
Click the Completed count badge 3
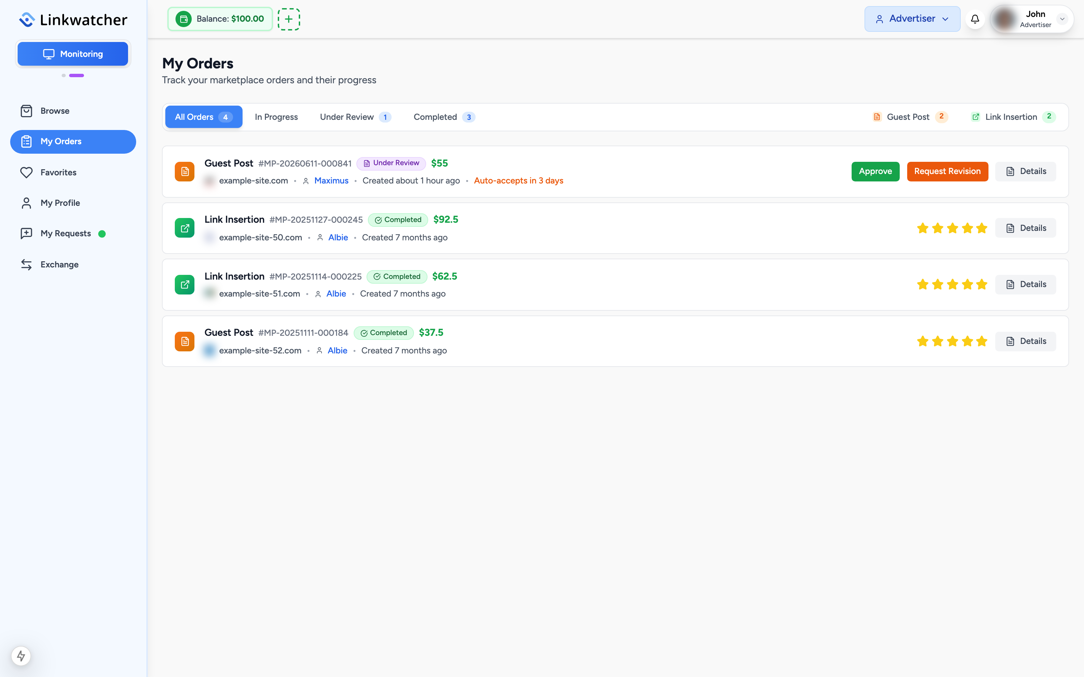click(x=468, y=117)
